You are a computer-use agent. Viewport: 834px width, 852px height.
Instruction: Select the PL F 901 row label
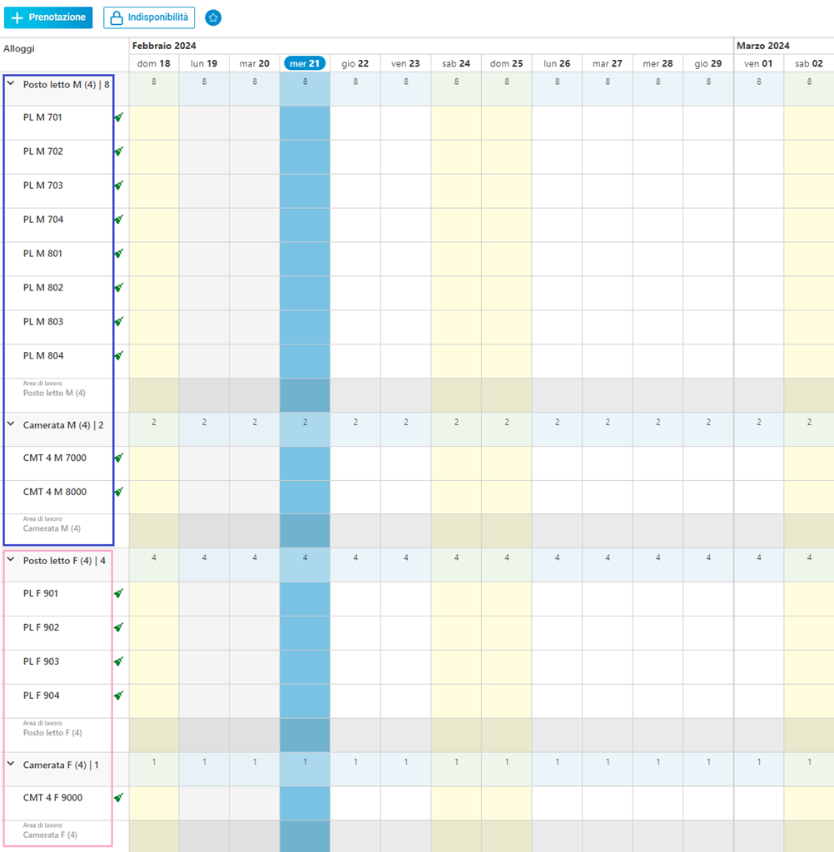tap(40, 593)
